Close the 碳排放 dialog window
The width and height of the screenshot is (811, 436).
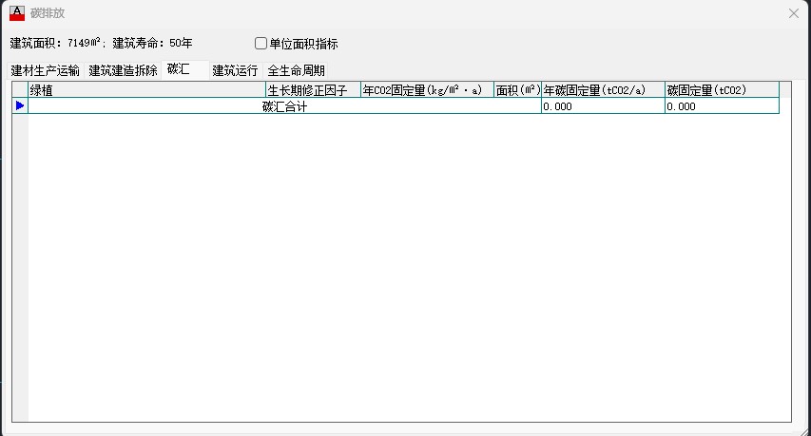794,13
